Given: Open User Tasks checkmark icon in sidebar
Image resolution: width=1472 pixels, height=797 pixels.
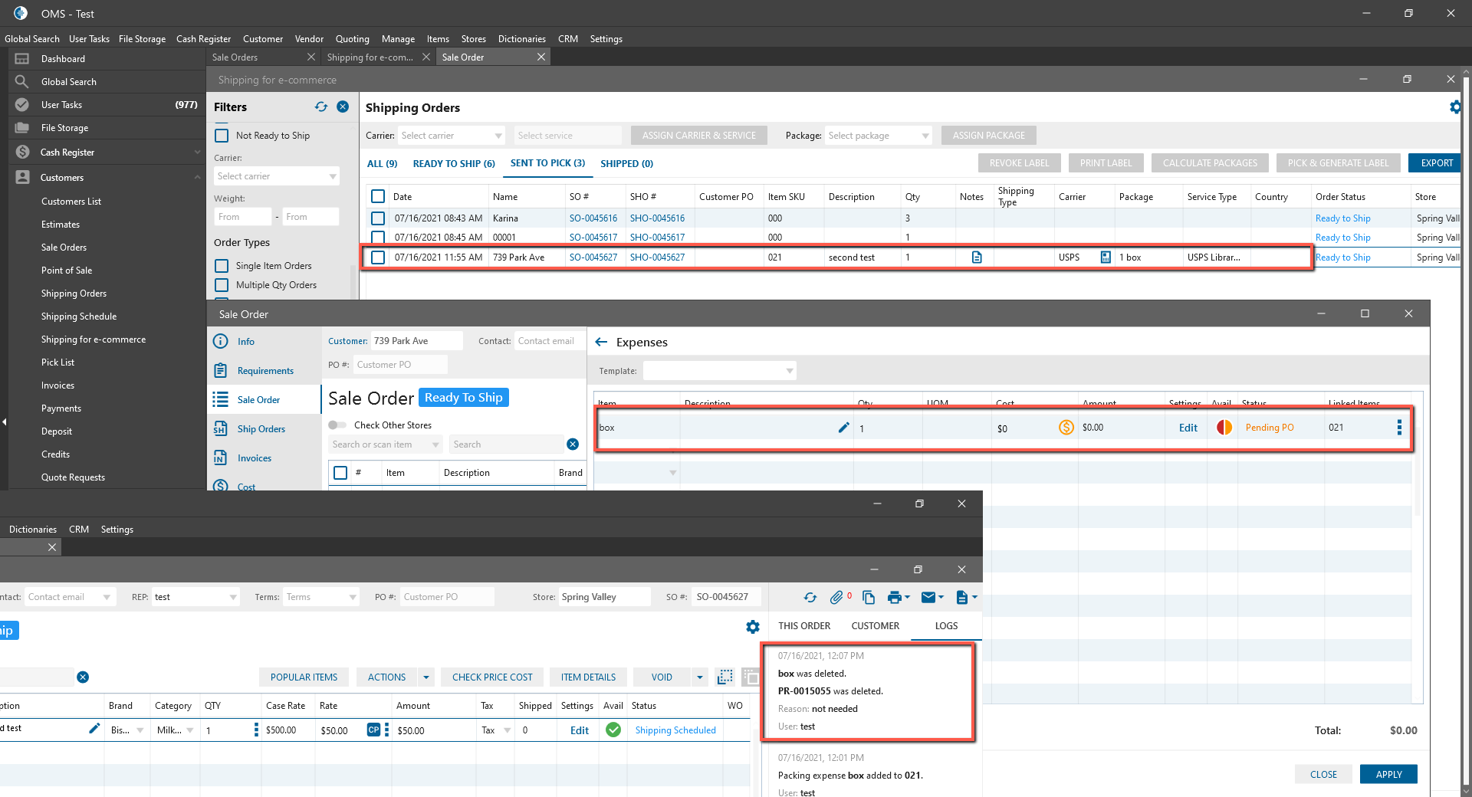Looking at the screenshot, I should 22,105.
